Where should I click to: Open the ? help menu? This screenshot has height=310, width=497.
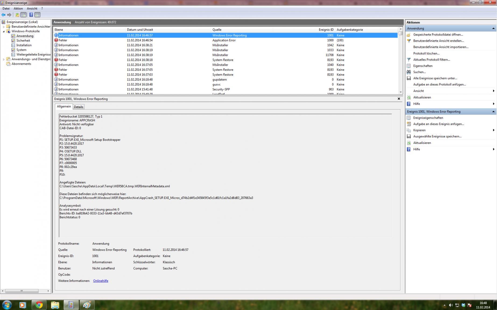[42, 9]
